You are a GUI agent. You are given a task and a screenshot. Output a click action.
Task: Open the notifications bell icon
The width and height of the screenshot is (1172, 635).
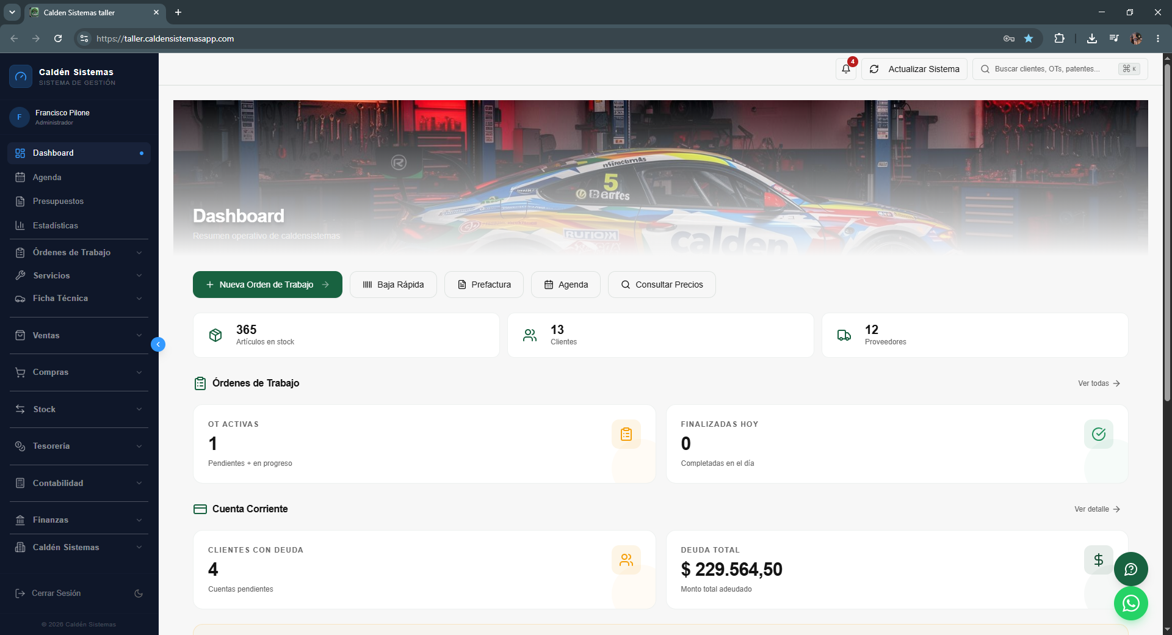[846, 69]
